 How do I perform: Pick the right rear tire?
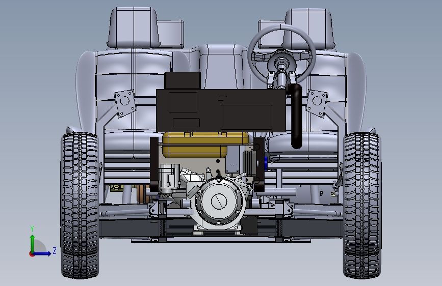(x=362, y=206)
